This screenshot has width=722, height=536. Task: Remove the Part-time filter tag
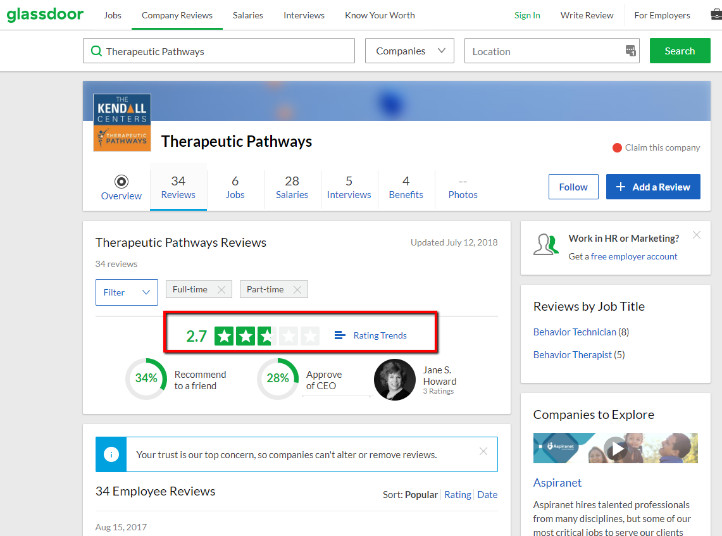[297, 290]
